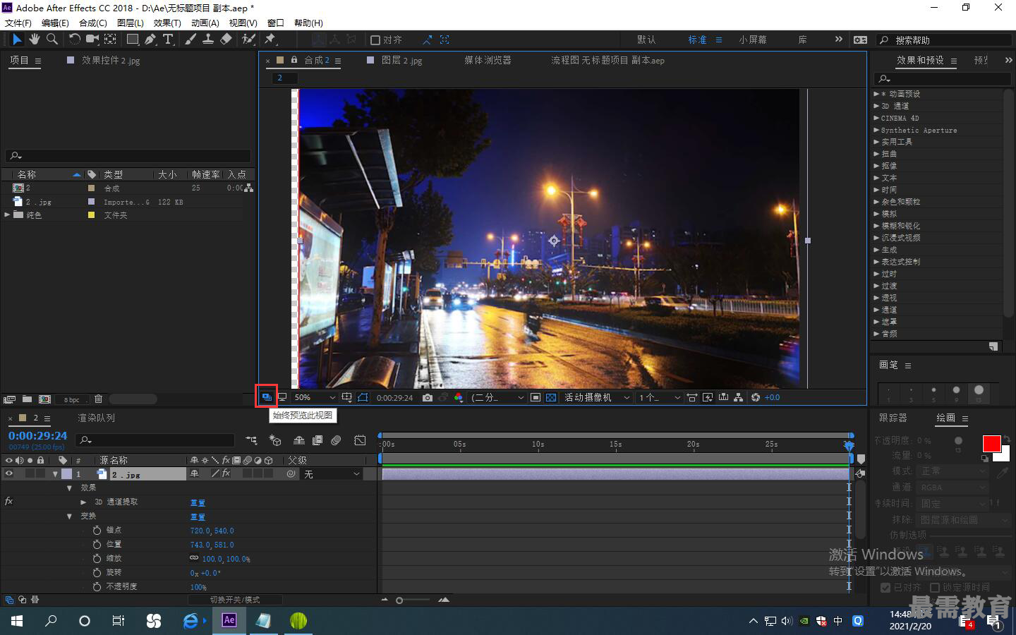This screenshot has width=1016, height=635.
Task: Expand the 3D 通道提取 effect
Action: 83,502
